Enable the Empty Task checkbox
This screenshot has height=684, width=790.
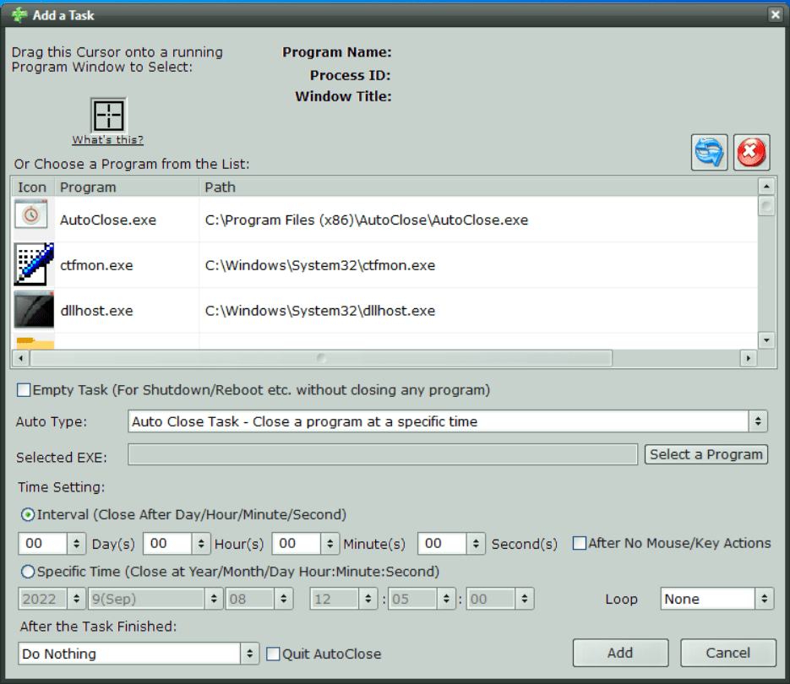click(x=24, y=390)
